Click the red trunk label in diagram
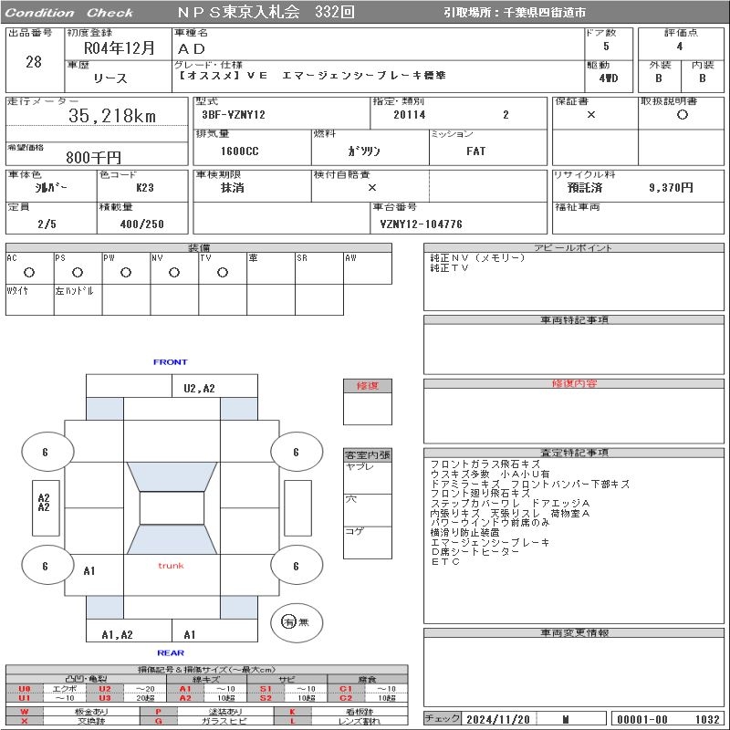Screen dimensions: 730x730 (171, 566)
